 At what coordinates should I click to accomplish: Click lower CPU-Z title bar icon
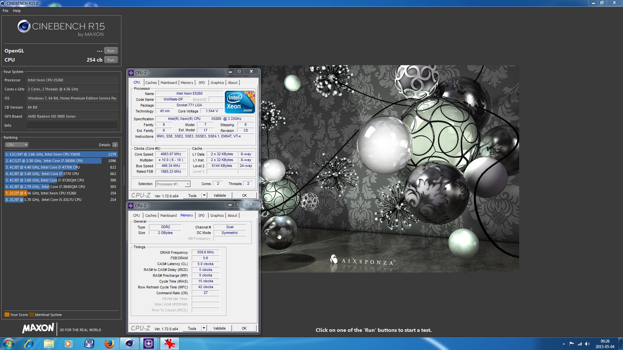click(131, 206)
